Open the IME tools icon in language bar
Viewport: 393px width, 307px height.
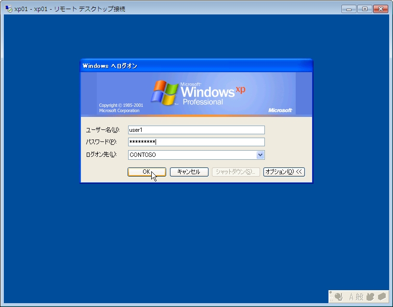pyautogui.click(x=382, y=297)
